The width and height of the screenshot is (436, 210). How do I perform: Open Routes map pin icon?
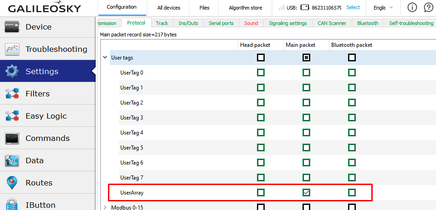pyautogui.click(x=12, y=183)
